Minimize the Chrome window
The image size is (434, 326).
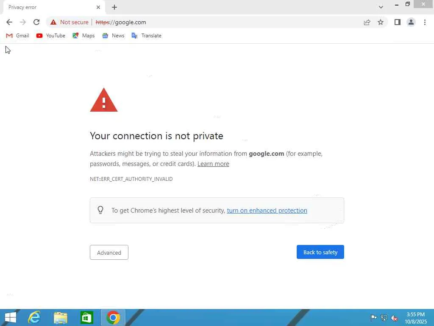point(397,4)
